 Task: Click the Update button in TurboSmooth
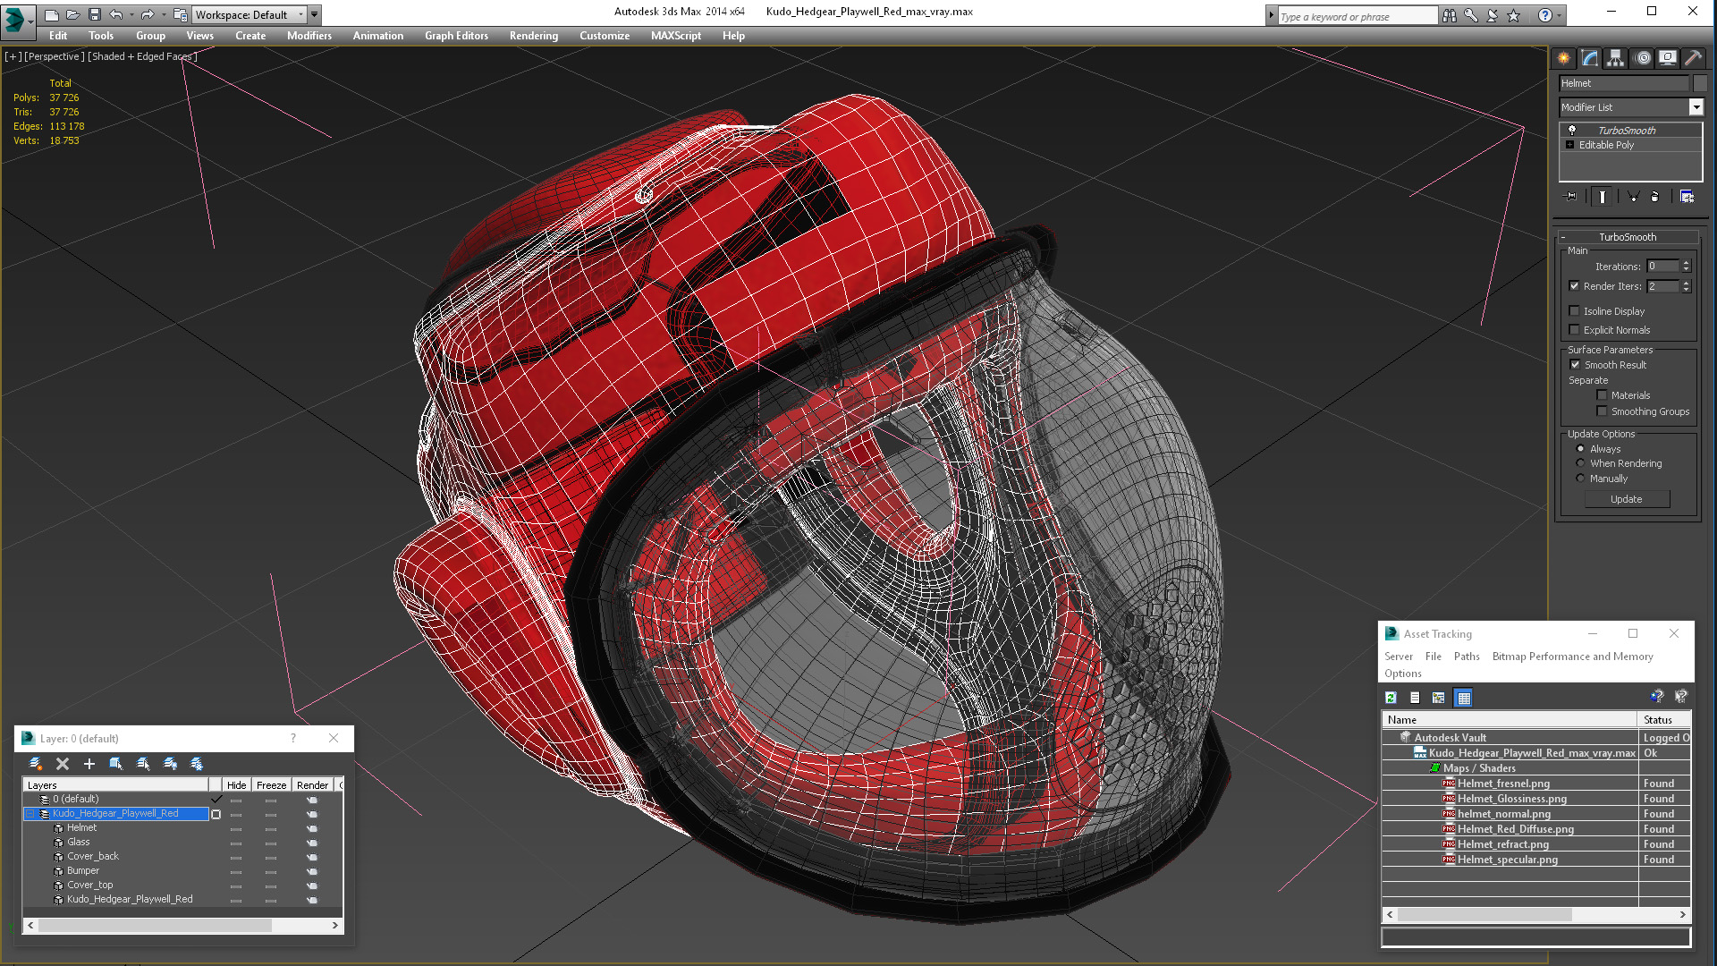click(x=1627, y=499)
